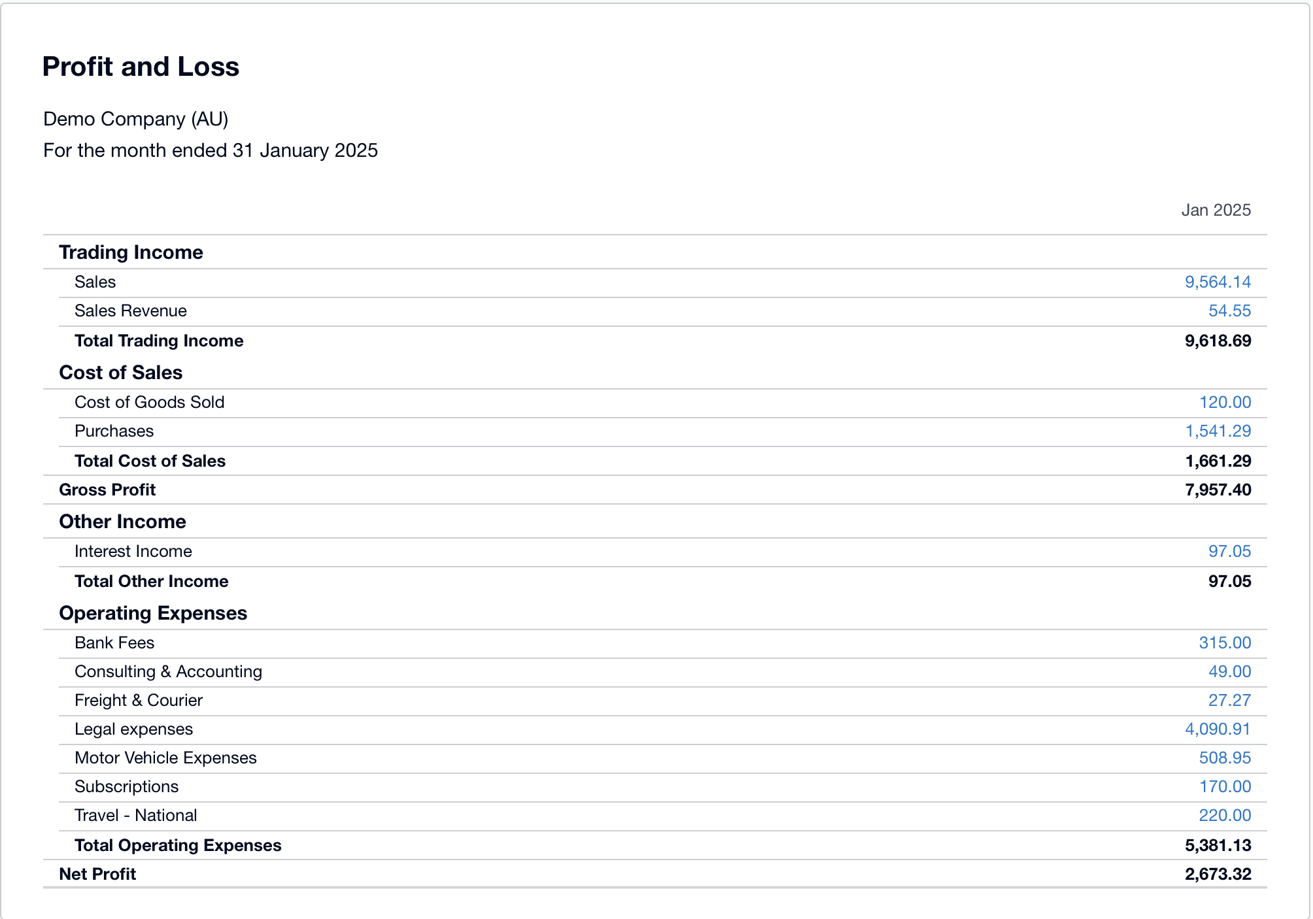Click the Interest Income row's blue amount

point(1229,551)
